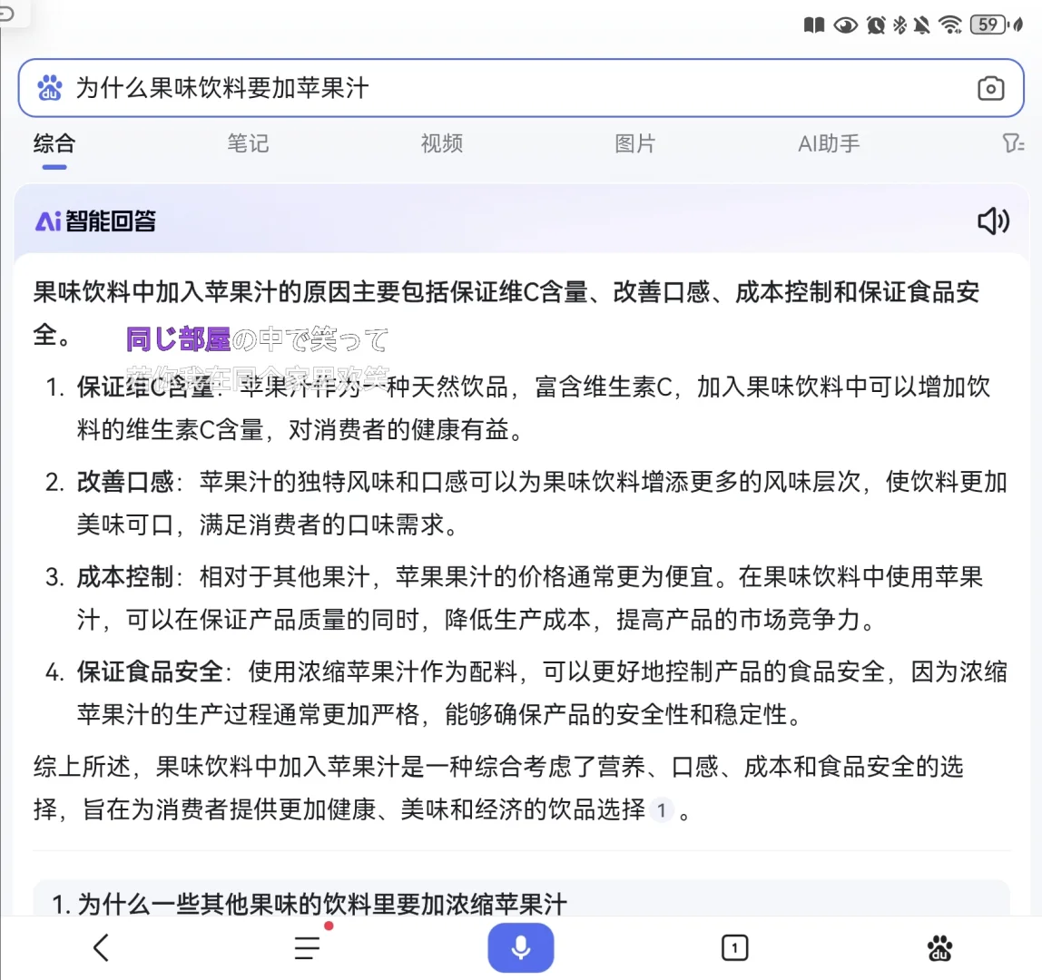Tap the tab counter showing 1
Screen dimensions: 1042x980
click(734, 948)
